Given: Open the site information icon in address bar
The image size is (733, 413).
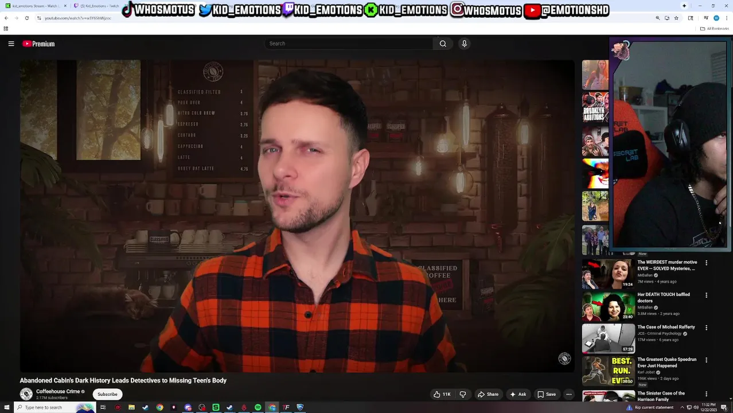Looking at the screenshot, I should tap(39, 18).
